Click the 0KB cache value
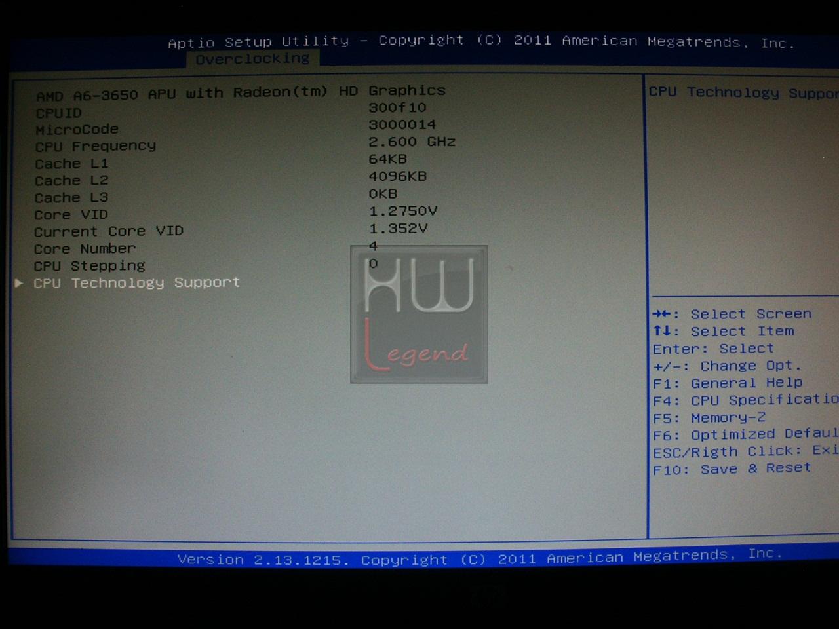The image size is (839, 629). [383, 194]
